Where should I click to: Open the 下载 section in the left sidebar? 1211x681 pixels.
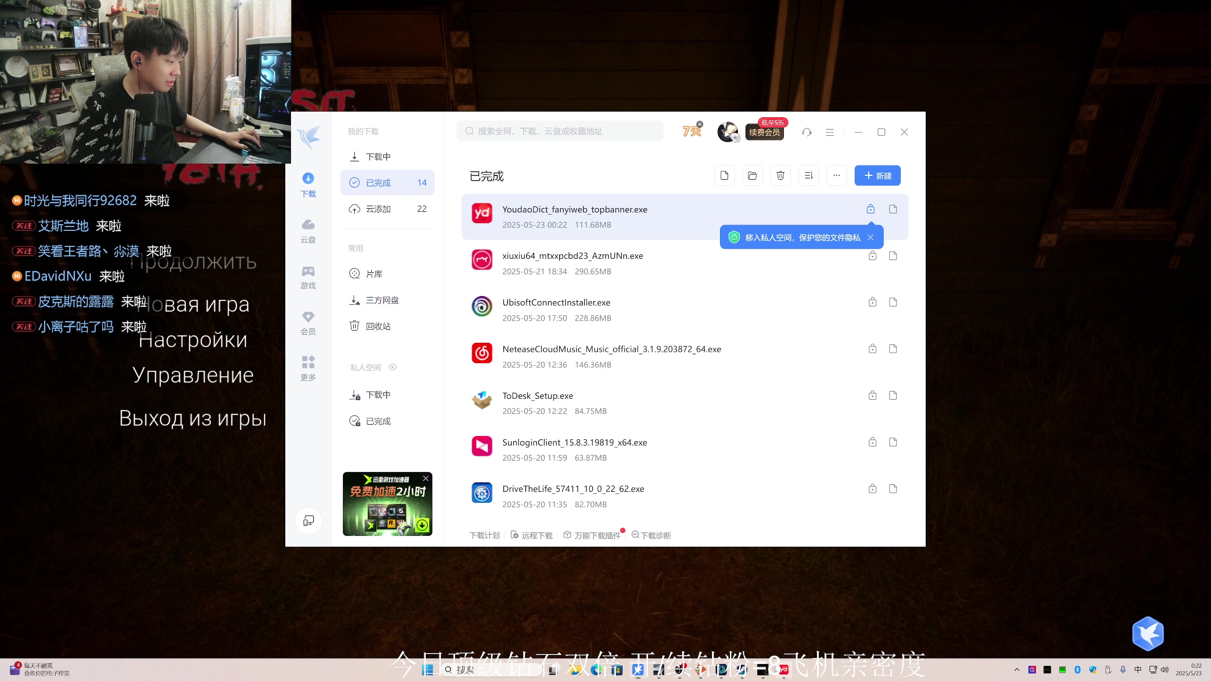[308, 185]
